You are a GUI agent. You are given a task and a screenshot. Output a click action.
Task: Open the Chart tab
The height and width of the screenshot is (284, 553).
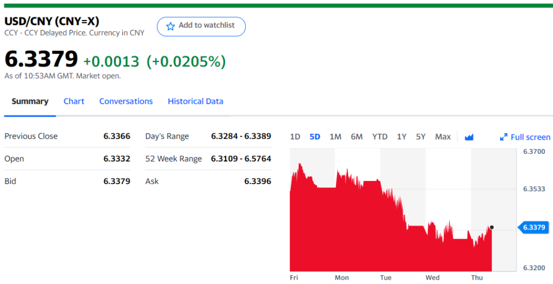coord(74,102)
